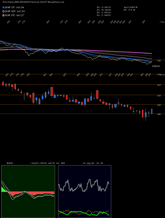
Task: Click the 136 price axis label
Action: 159,114
